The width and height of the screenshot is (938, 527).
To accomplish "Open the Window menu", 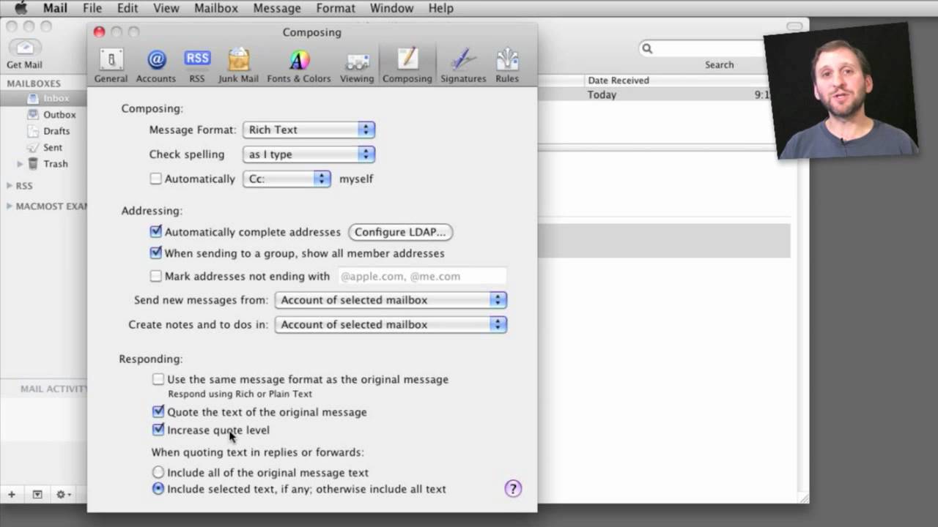I will [391, 8].
